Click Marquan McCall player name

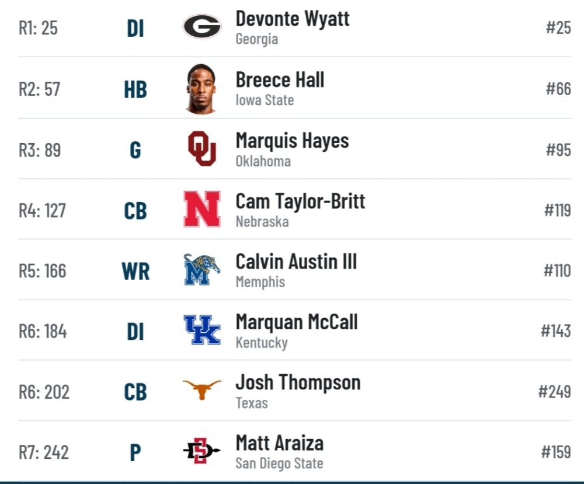pos(297,322)
